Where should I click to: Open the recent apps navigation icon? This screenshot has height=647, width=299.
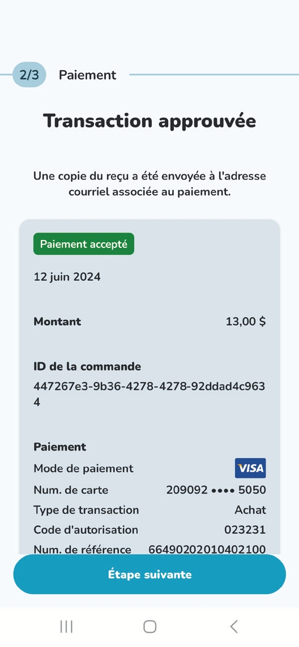click(x=66, y=627)
